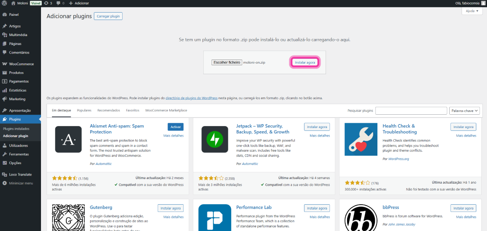Install the Gutenberg plugin now
487x231 pixels.
tap(170, 208)
